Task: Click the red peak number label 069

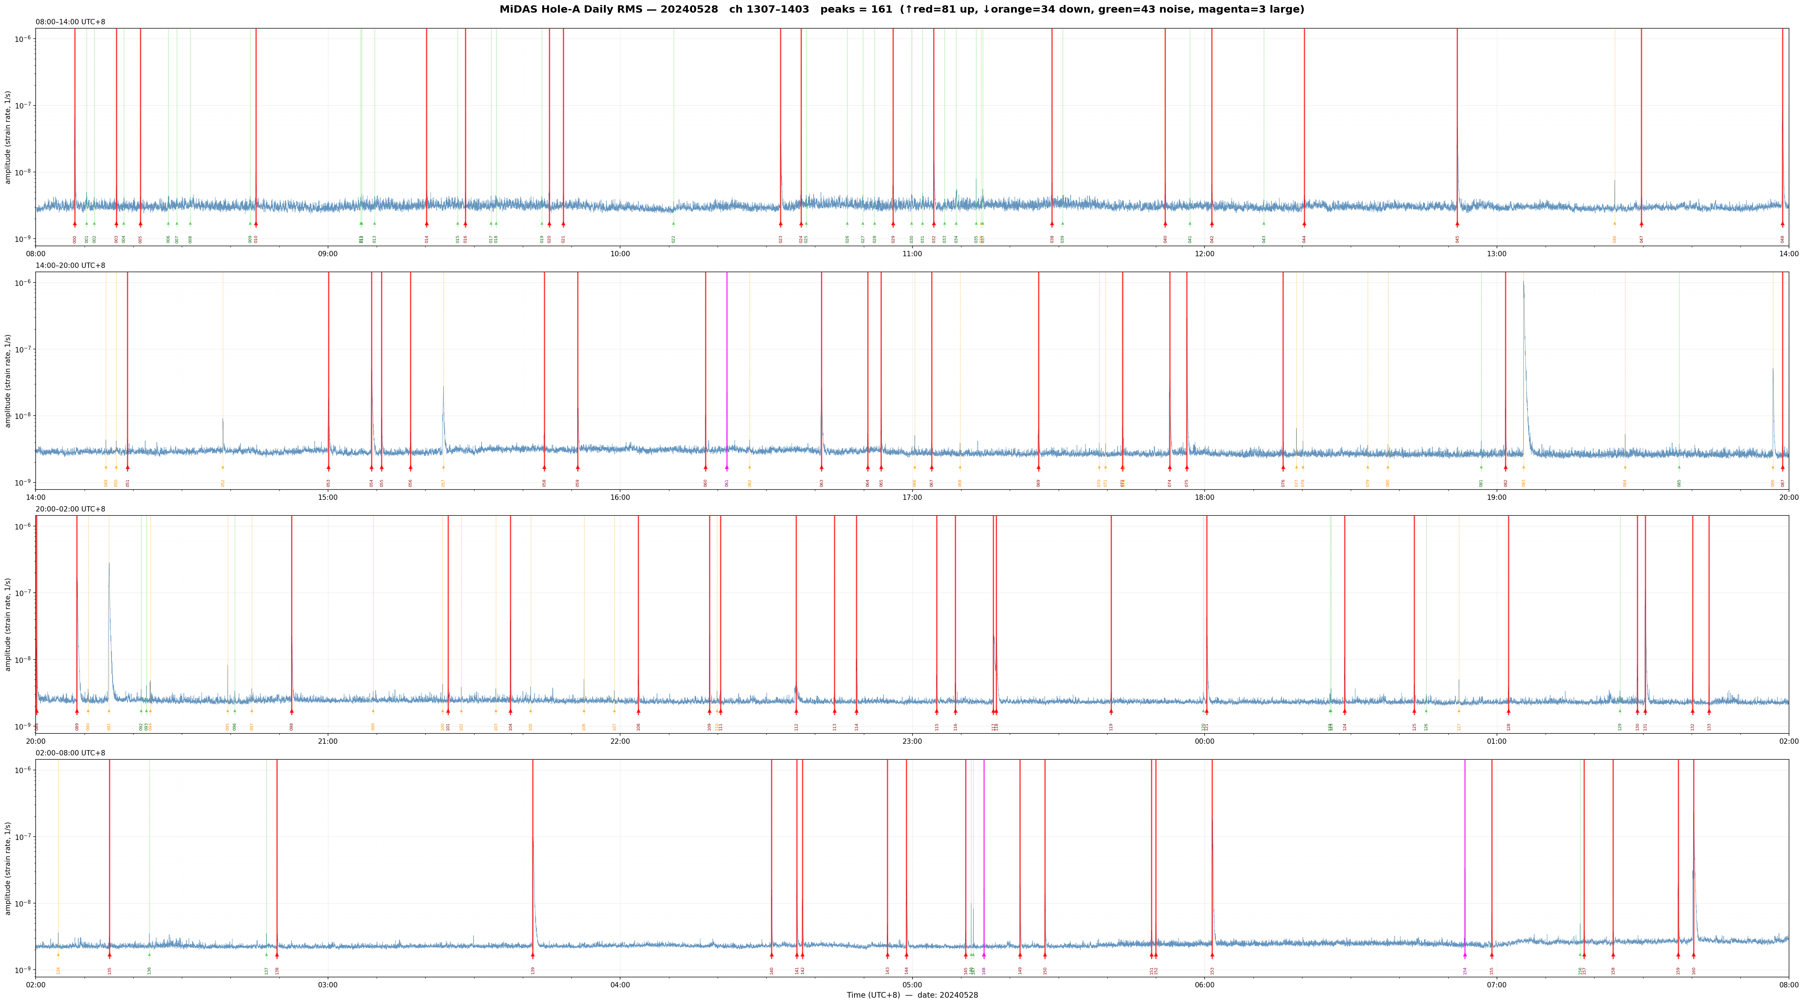Action: coord(1039,483)
